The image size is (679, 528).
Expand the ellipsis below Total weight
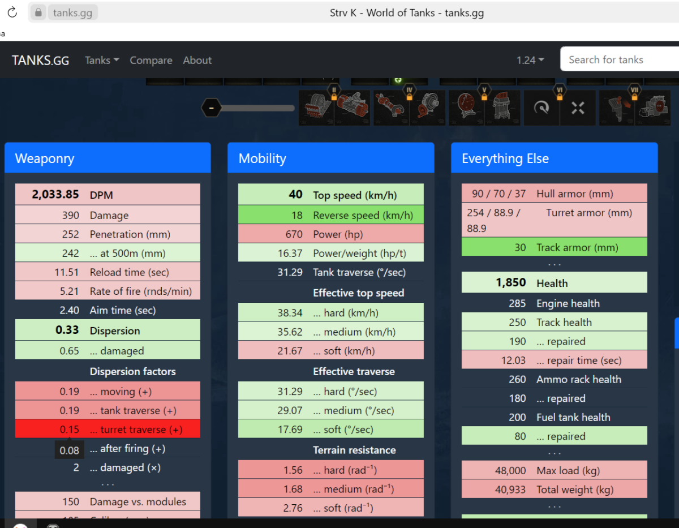pyautogui.click(x=555, y=507)
